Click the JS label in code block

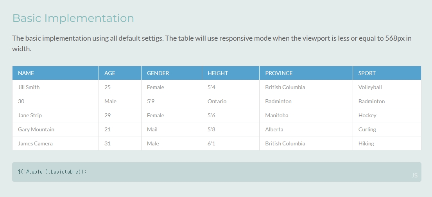[414, 176]
